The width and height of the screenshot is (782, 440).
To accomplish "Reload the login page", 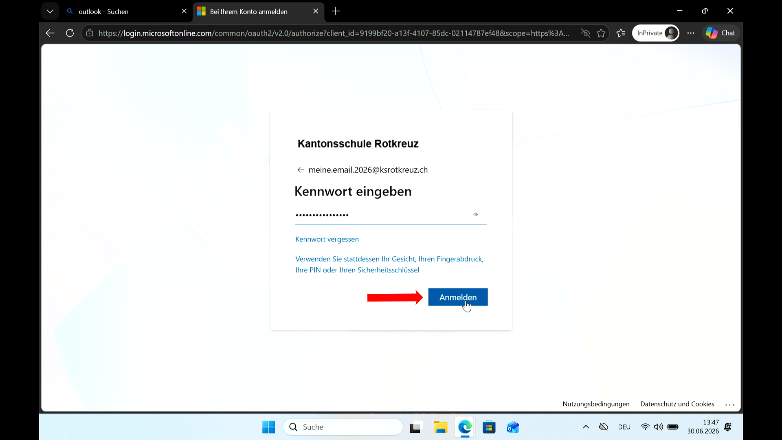I will [70, 33].
